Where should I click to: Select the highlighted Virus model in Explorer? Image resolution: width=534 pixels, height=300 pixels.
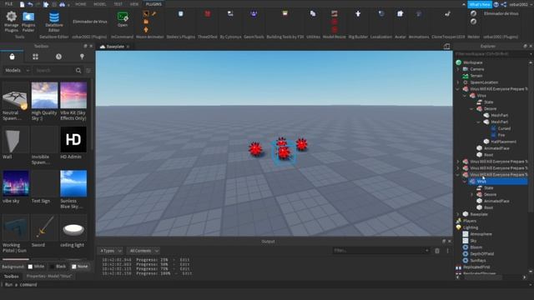[498, 182]
